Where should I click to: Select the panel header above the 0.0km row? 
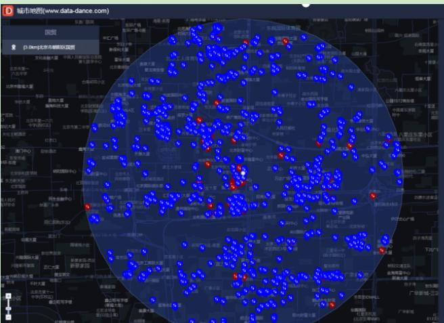(50, 33)
